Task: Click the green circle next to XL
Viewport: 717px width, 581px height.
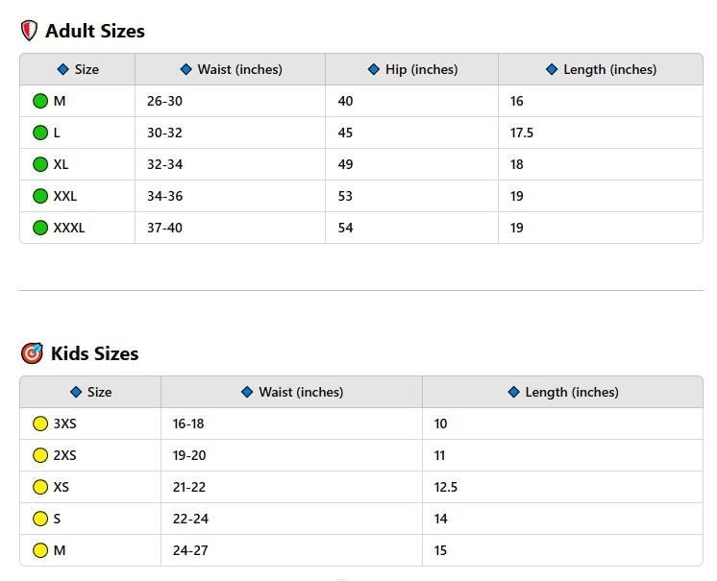Action: tap(40, 164)
